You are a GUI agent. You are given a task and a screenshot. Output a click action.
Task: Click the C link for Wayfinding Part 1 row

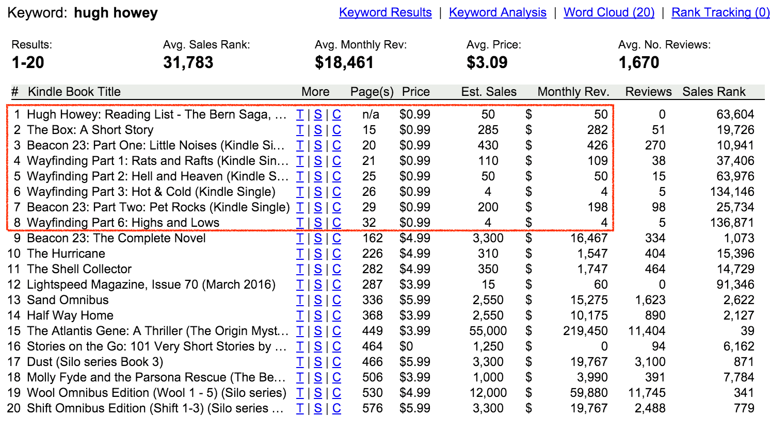(336, 161)
